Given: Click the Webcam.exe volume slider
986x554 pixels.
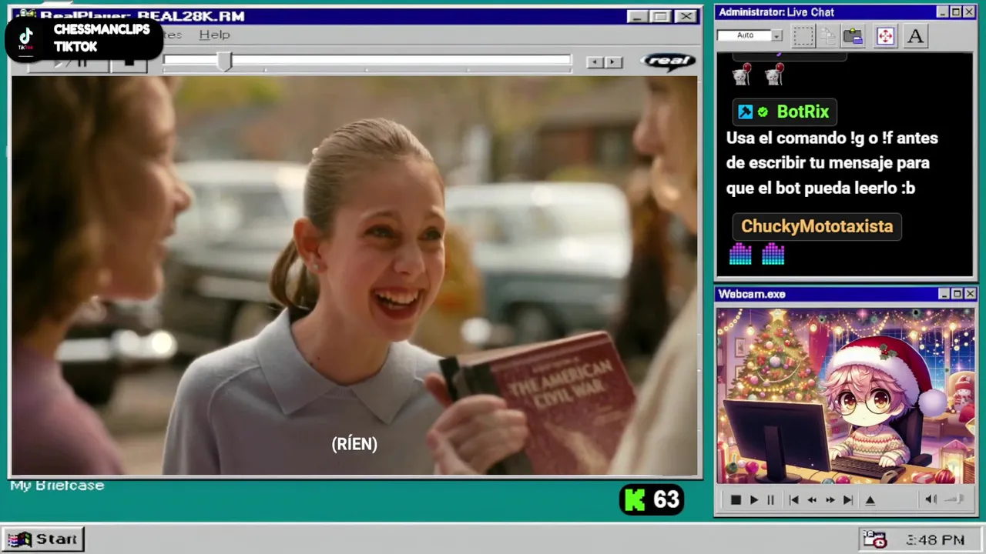Looking at the screenshot, I should (x=955, y=499).
